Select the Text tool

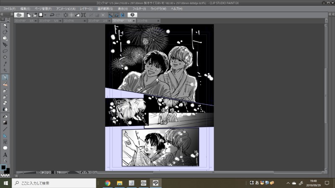click(5, 155)
